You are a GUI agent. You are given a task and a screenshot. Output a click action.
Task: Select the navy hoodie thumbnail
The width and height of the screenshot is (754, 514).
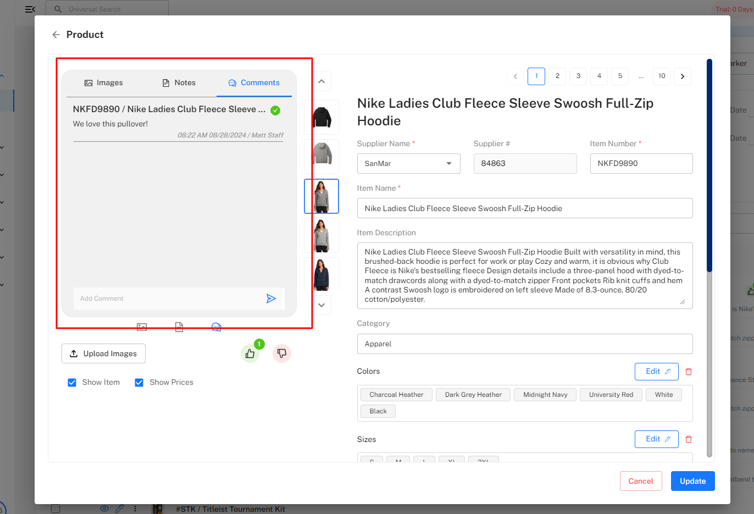point(321,274)
